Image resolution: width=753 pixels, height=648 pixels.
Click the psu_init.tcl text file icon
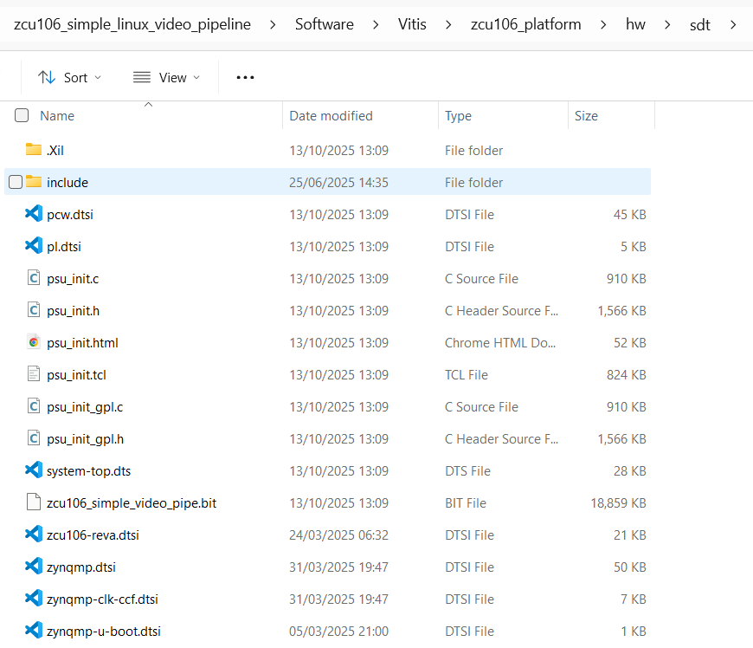pos(34,374)
